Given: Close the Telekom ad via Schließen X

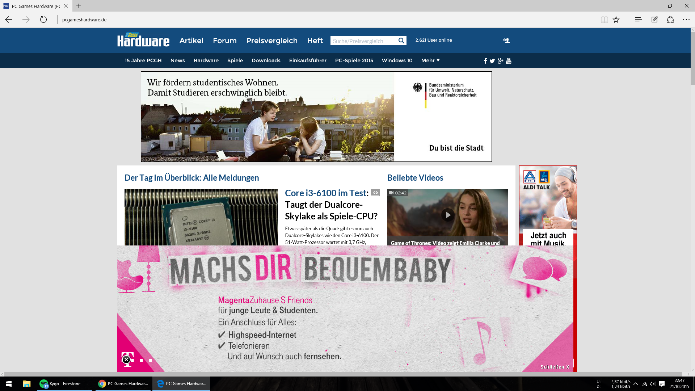Looking at the screenshot, I should [555, 367].
